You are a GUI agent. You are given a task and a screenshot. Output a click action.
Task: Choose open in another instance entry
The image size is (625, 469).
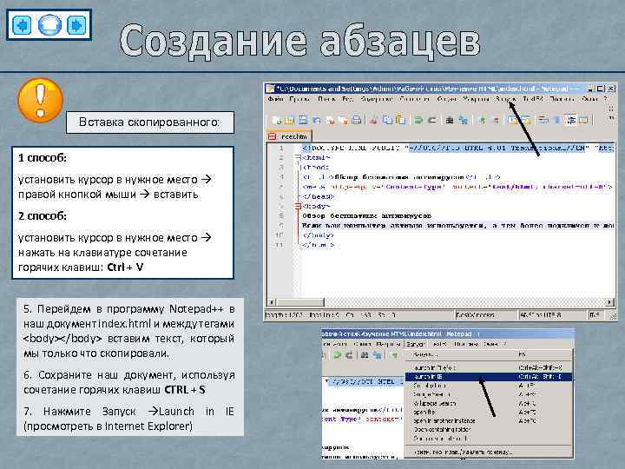click(489, 420)
